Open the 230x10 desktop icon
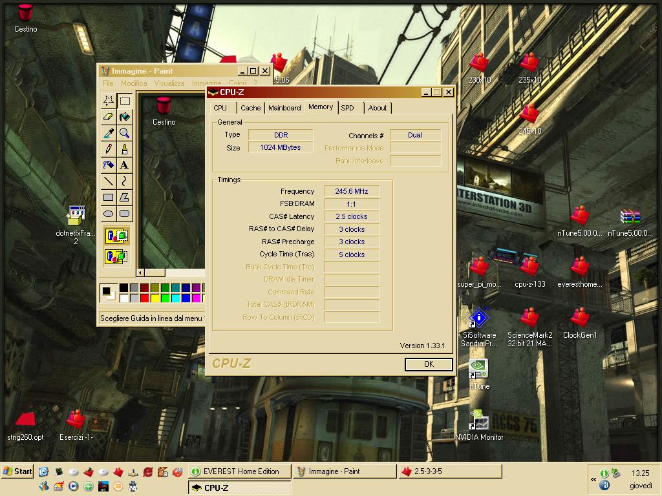This screenshot has width=662, height=496. click(x=479, y=68)
